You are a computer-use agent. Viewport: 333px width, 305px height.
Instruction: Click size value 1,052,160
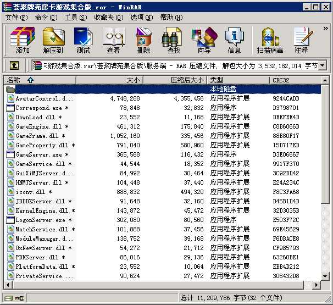coord(125,136)
